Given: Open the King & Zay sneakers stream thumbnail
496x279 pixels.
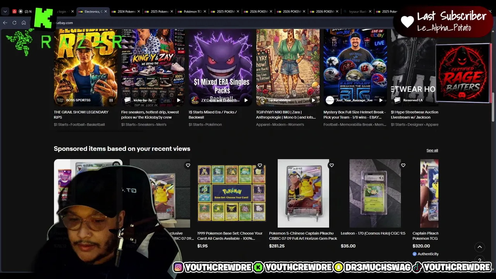Looking at the screenshot, I should [x=153, y=68].
